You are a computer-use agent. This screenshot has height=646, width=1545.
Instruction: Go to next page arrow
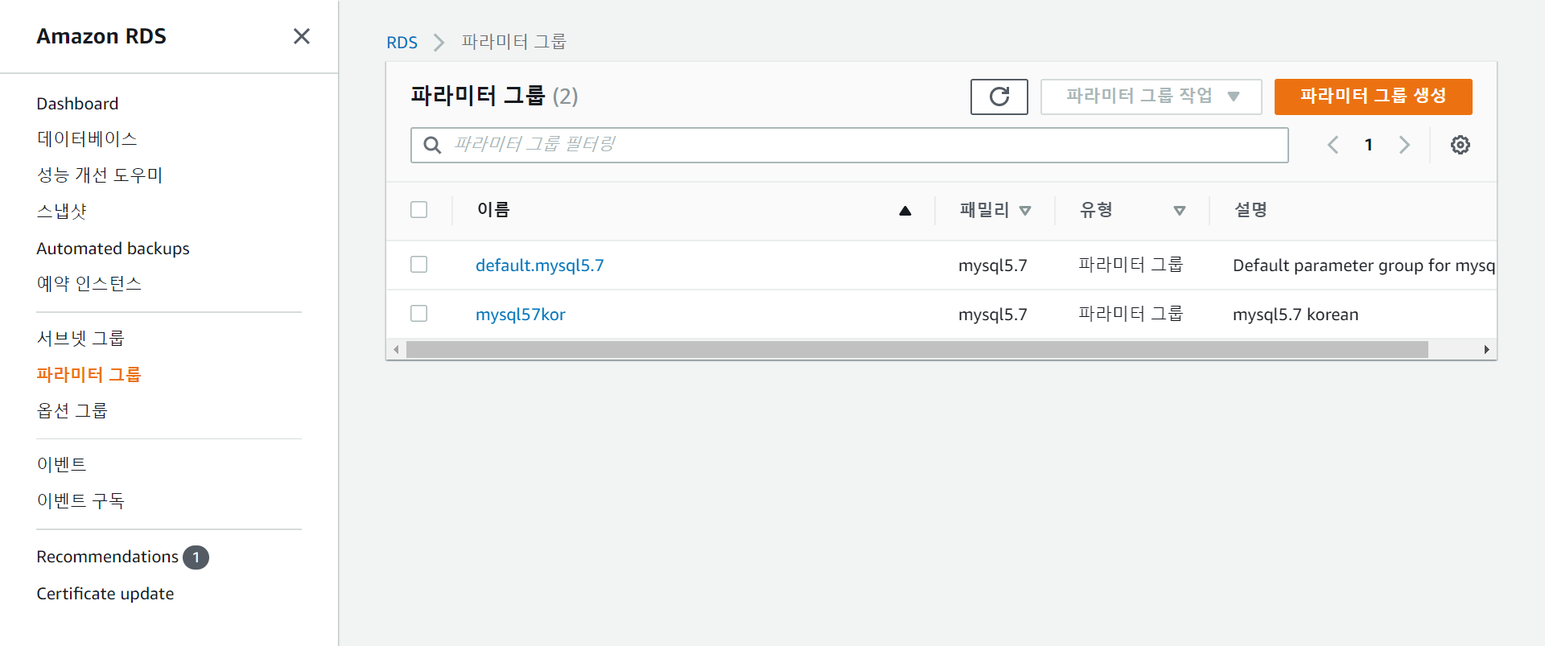tap(1404, 145)
